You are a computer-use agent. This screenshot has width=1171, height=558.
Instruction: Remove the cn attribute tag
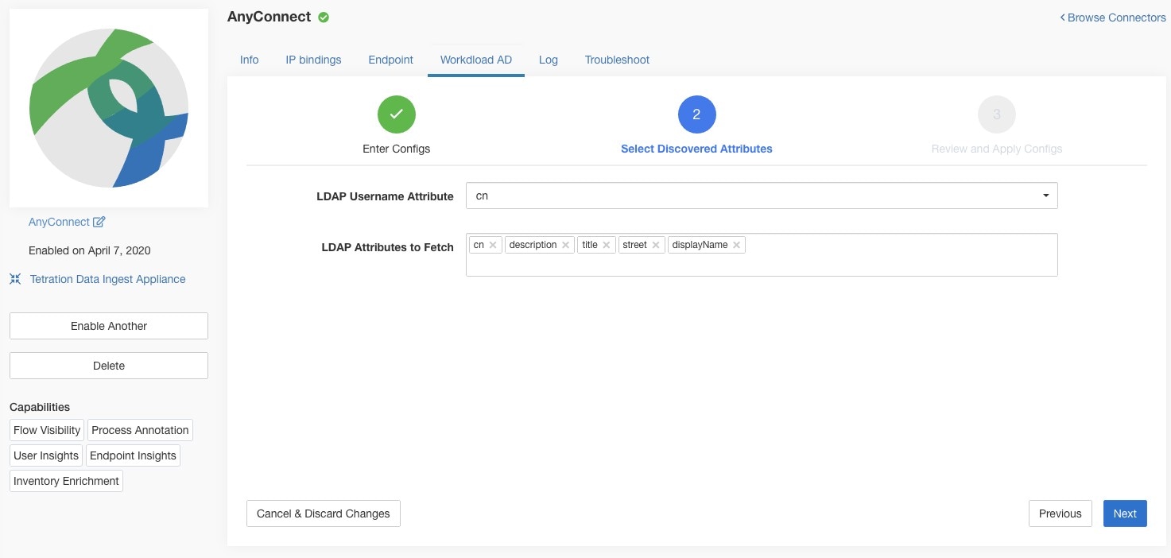[493, 245]
